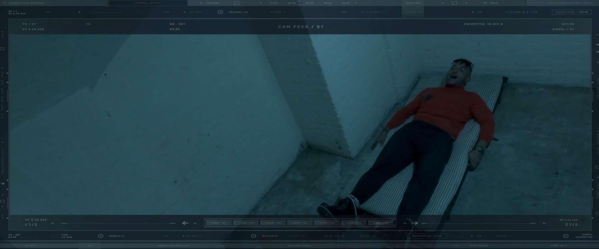
Task: Toggle the checkbox next to CONTROL
Action: (x=236, y=3)
